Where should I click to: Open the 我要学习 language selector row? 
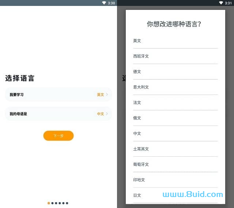(58, 94)
